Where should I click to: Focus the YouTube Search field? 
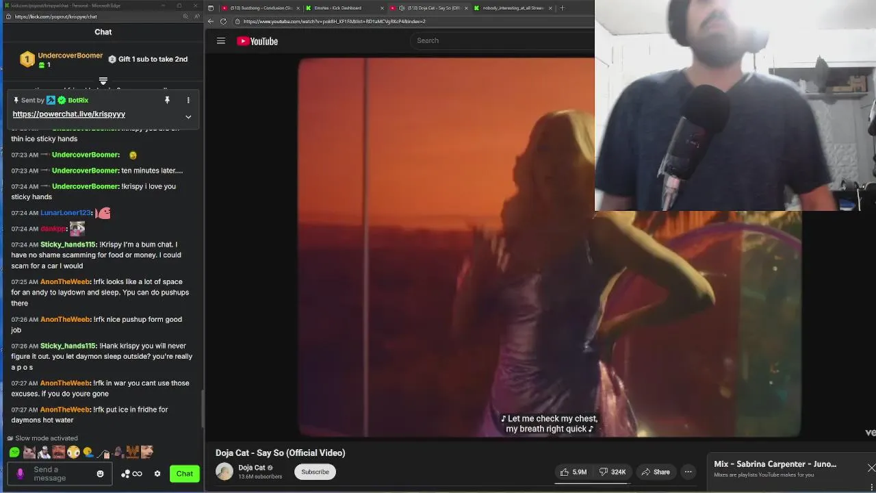[503, 40]
